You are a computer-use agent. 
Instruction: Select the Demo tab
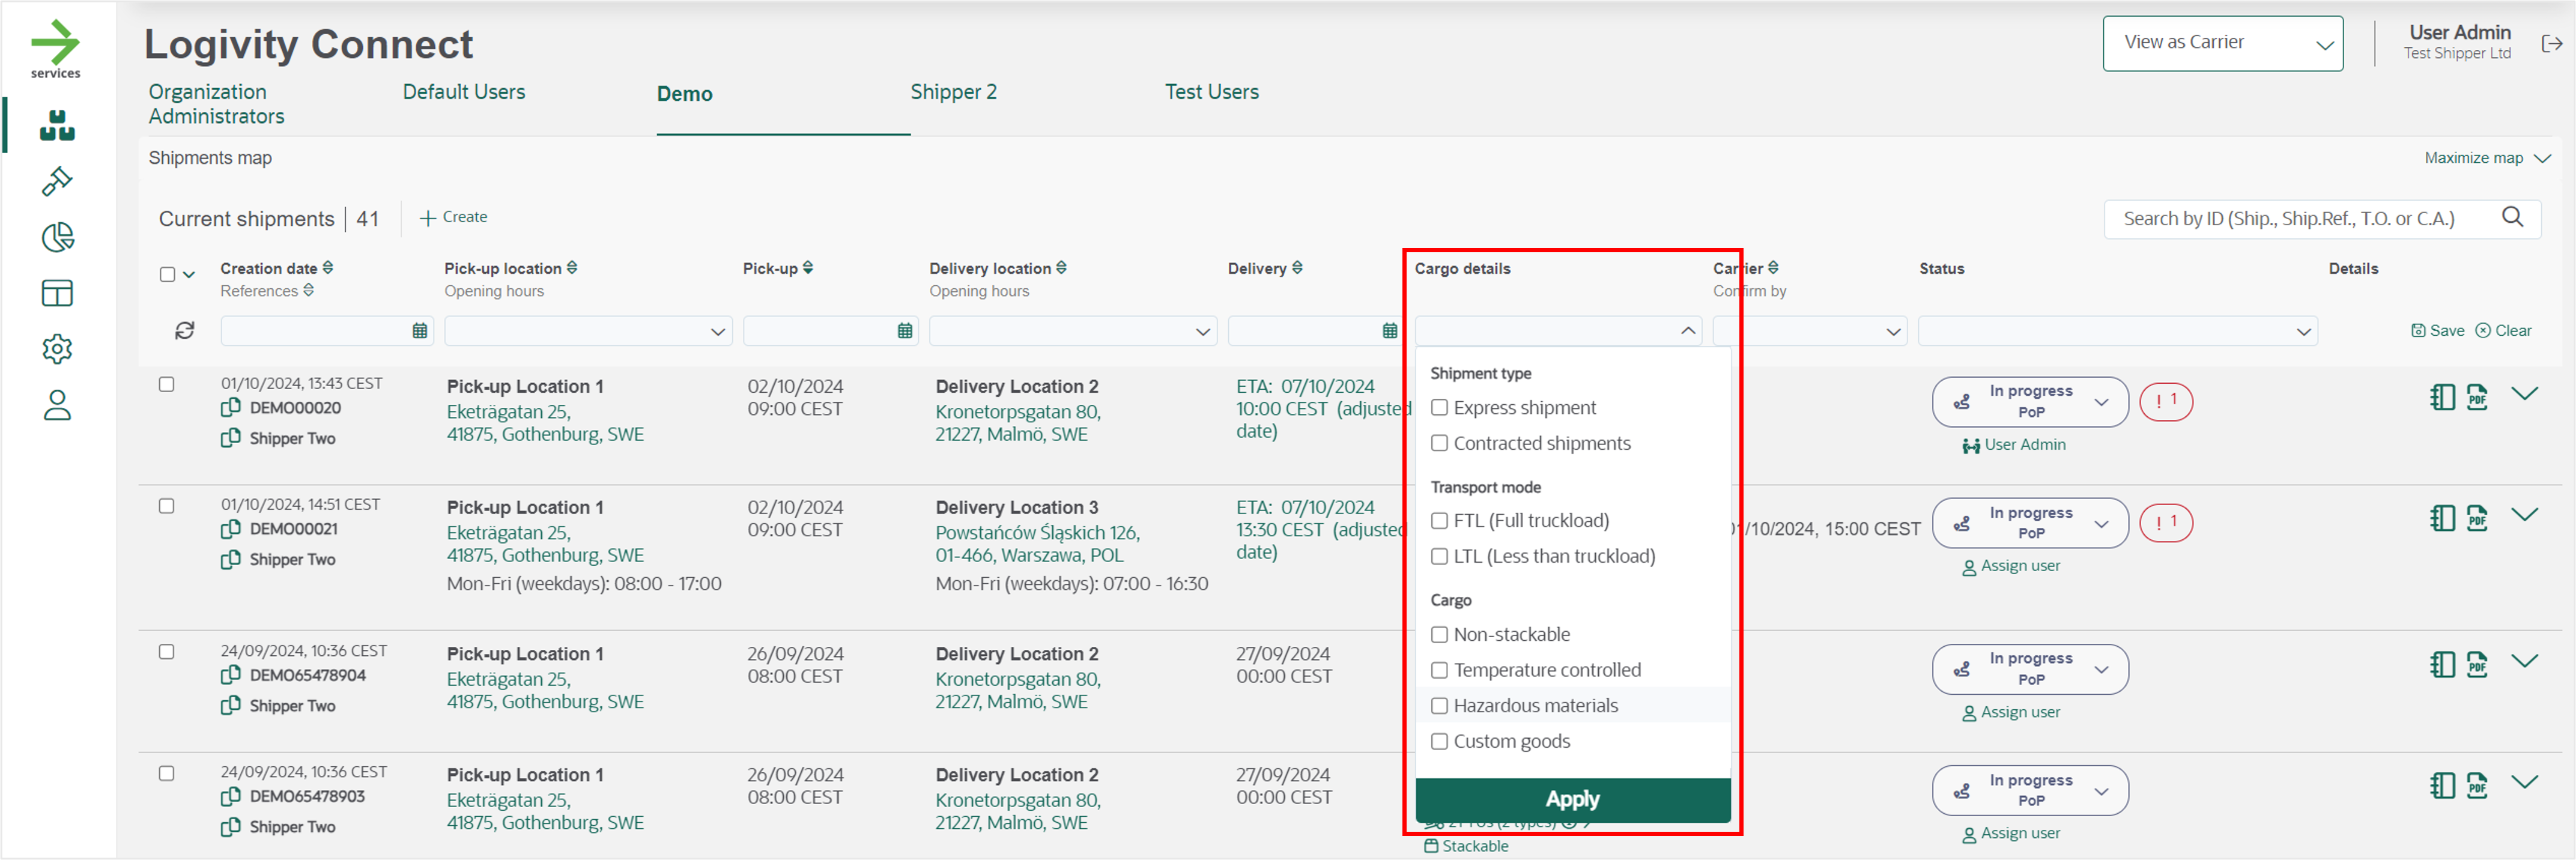coord(684,94)
